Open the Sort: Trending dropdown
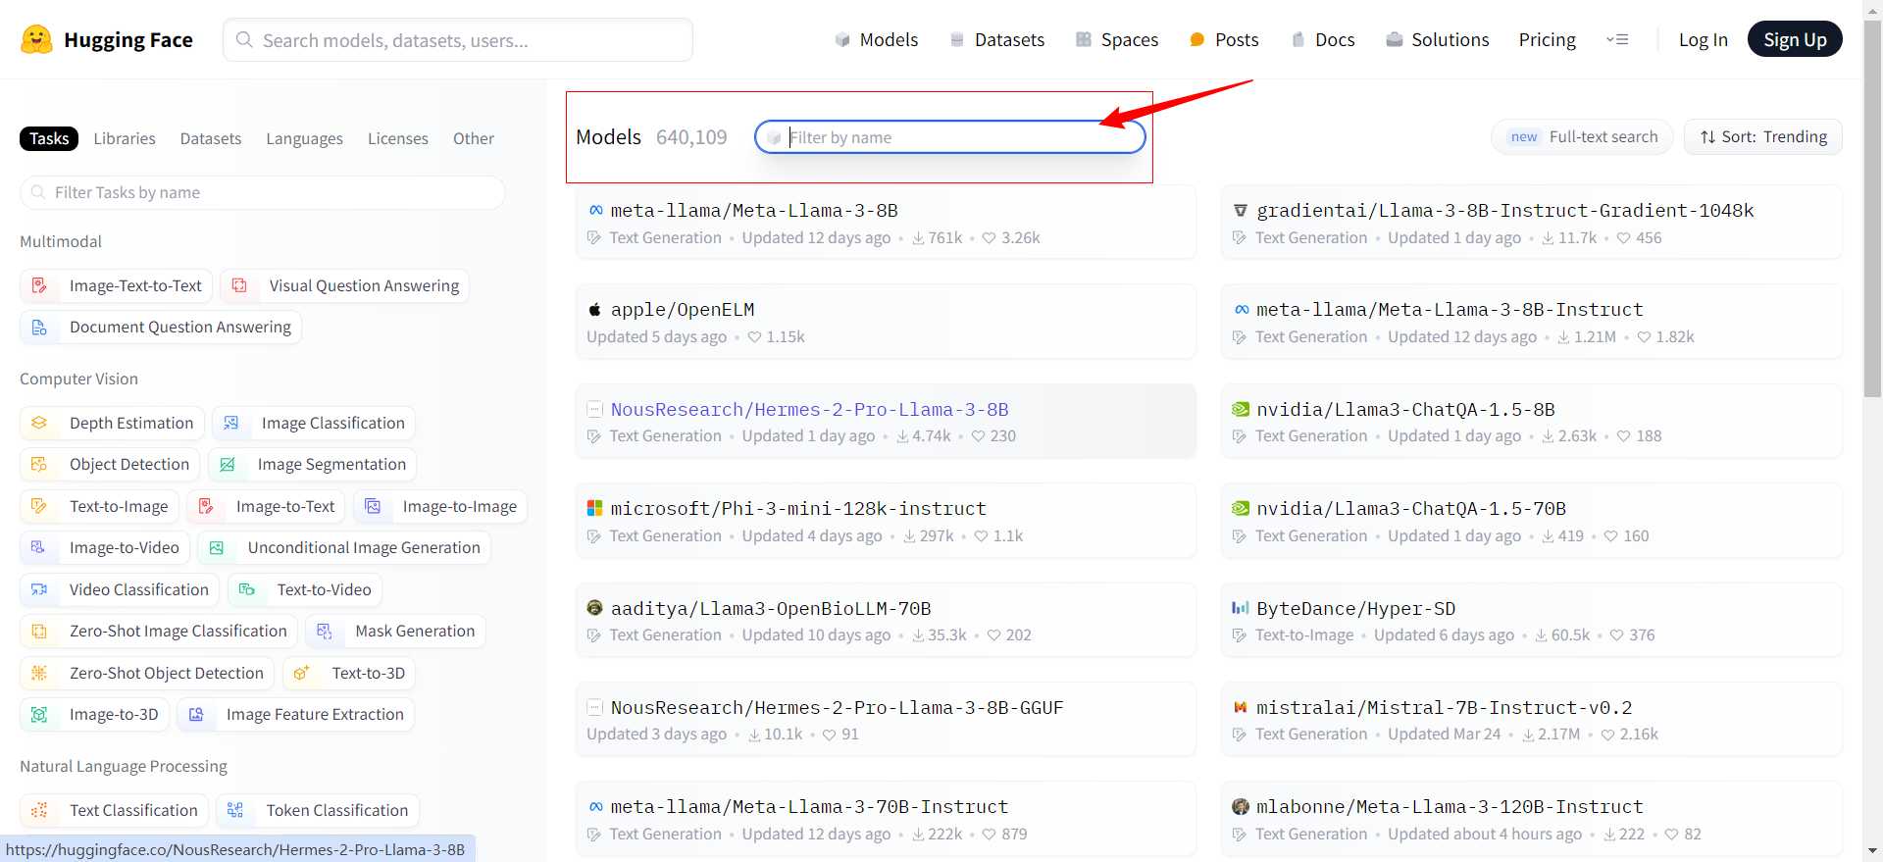The height and width of the screenshot is (862, 1883). pos(1763,137)
